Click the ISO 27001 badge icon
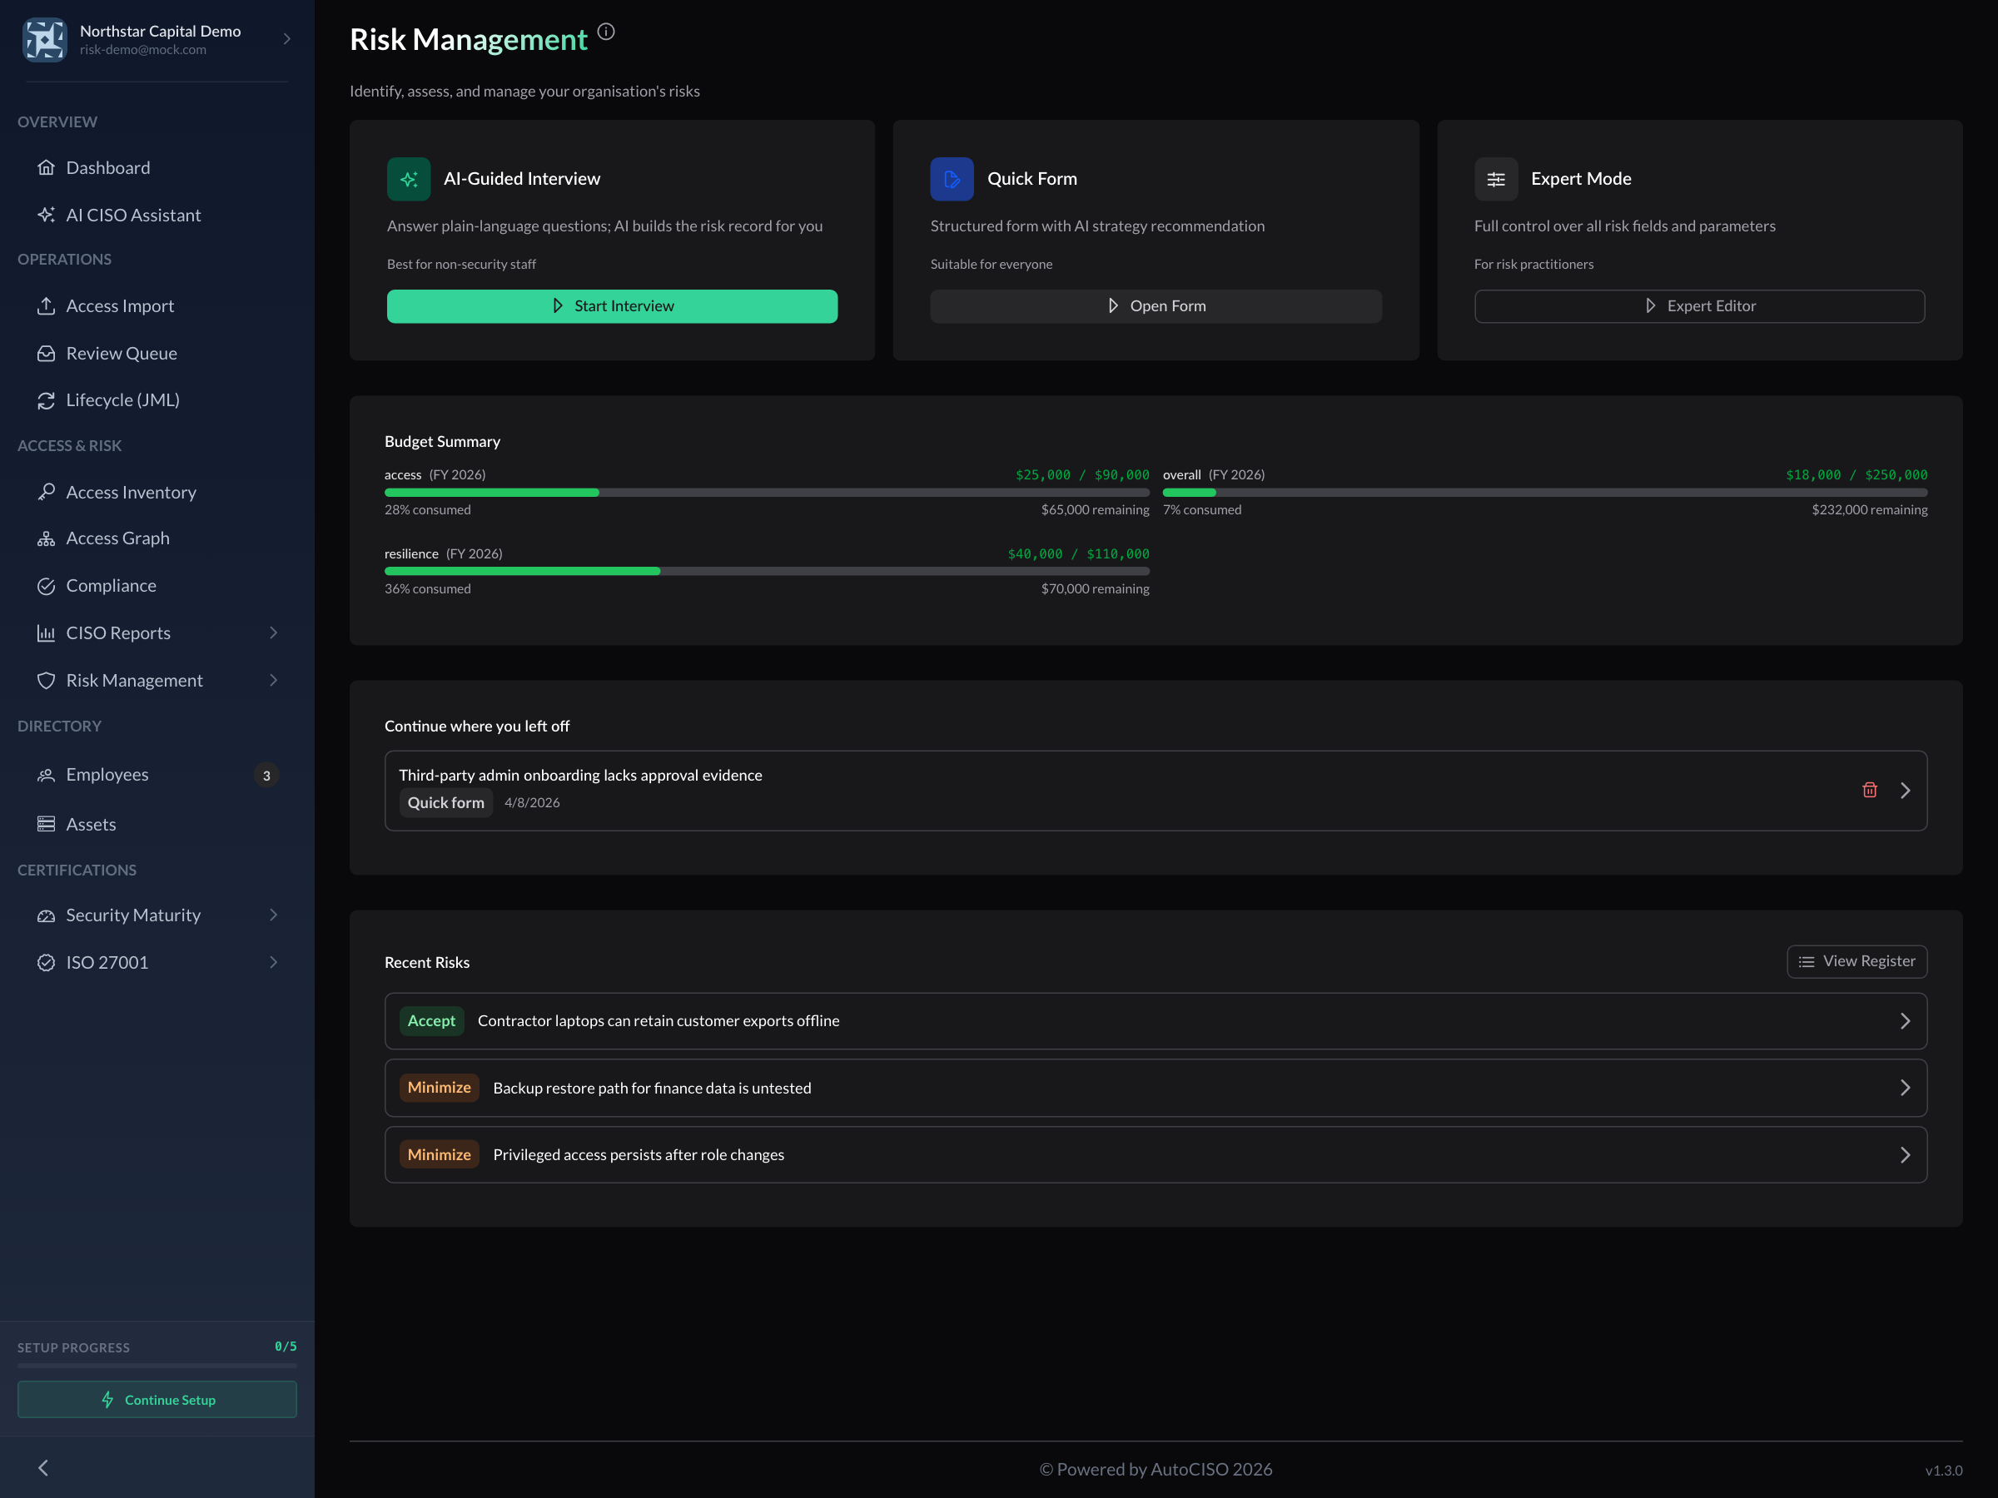1998x1498 pixels. (46, 962)
